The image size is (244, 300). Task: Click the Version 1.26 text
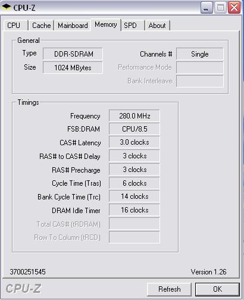click(208, 272)
